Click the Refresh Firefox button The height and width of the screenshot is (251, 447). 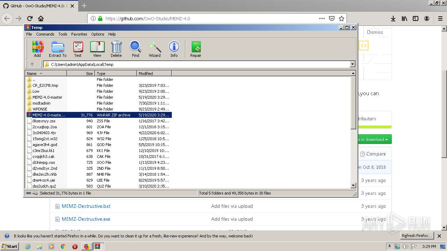(x=417, y=236)
